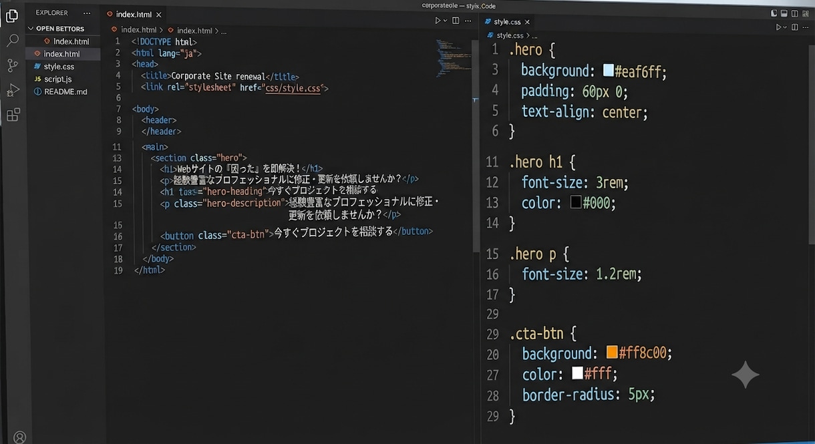Toggle the secondary side bar from the title bar
The width and height of the screenshot is (815, 444).
point(795,13)
